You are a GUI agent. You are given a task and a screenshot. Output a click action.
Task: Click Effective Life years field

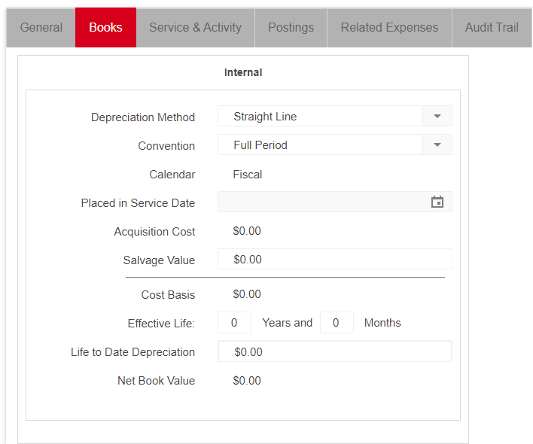(234, 322)
